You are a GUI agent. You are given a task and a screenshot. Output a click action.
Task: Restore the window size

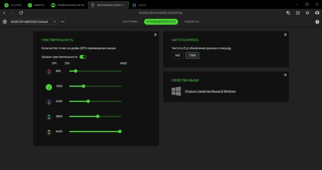click(x=307, y=5)
